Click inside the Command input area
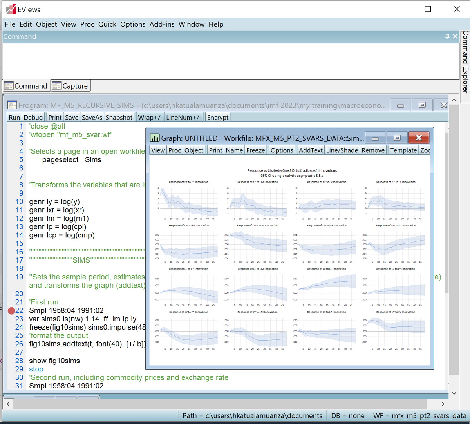 pos(231,61)
